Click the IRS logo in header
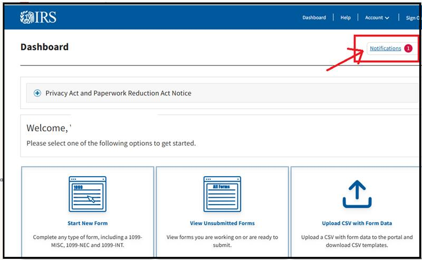Screen dimensions: 422x260 point(38,17)
